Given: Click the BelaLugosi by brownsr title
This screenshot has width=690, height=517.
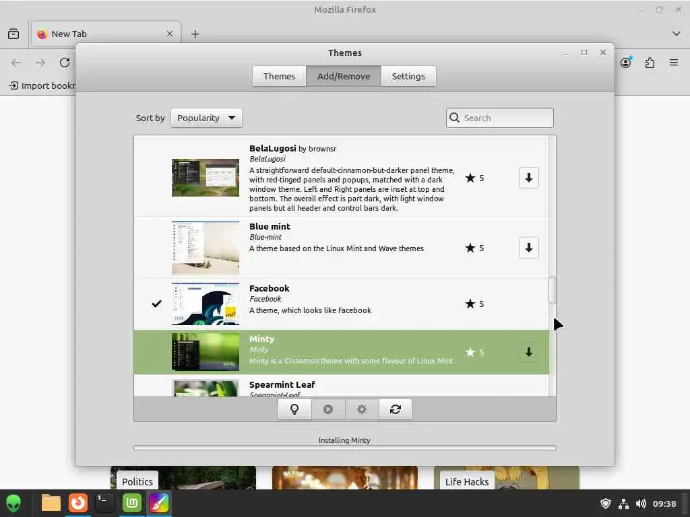Looking at the screenshot, I should click(x=292, y=149).
